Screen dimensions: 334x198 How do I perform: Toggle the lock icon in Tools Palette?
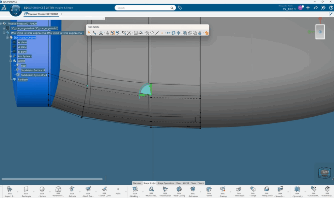coord(199,33)
